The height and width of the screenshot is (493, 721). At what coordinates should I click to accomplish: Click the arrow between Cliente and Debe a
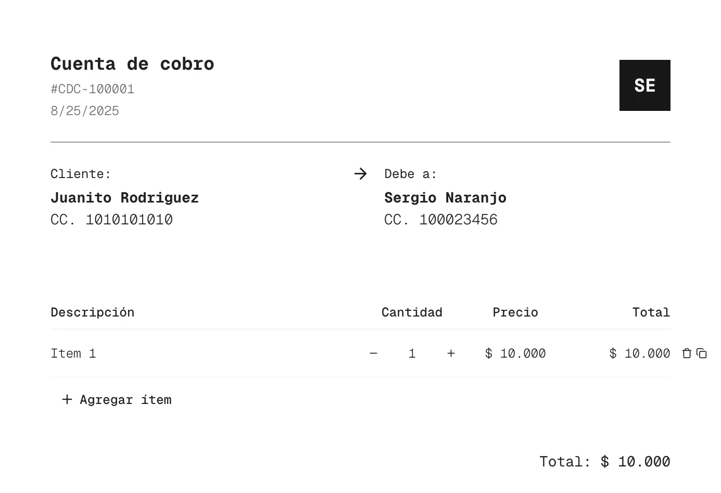(x=360, y=174)
